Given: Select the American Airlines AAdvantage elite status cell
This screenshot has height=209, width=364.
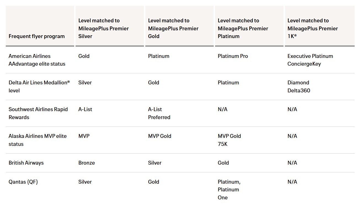Looking at the screenshot, I should pos(37,60).
